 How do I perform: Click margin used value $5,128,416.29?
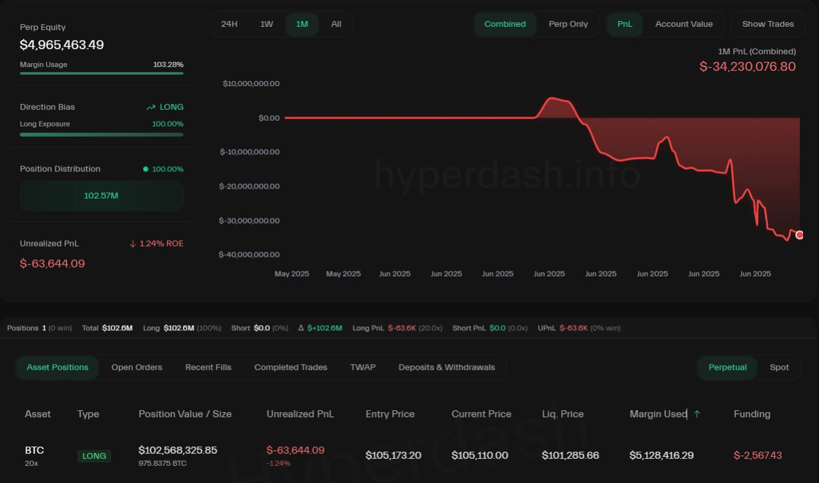click(662, 456)
